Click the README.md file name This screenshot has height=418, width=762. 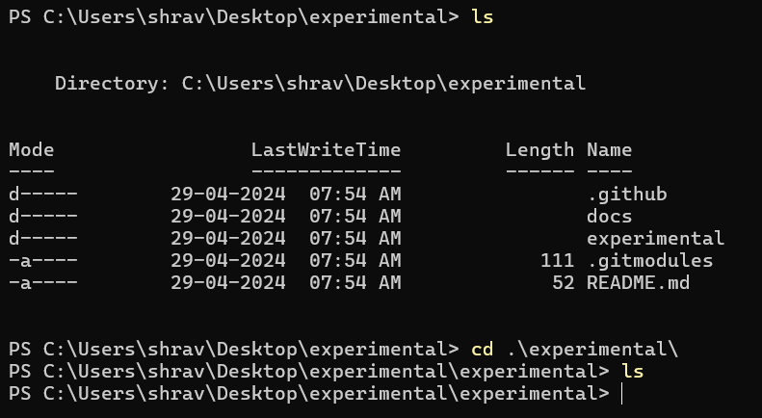pyautogui.click(x=638, y=283)
